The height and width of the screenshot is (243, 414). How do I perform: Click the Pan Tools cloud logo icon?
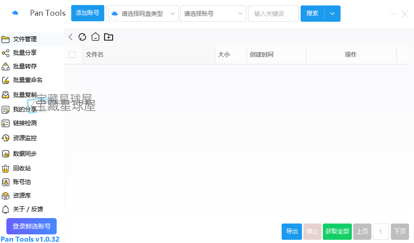tap(15, 13)
